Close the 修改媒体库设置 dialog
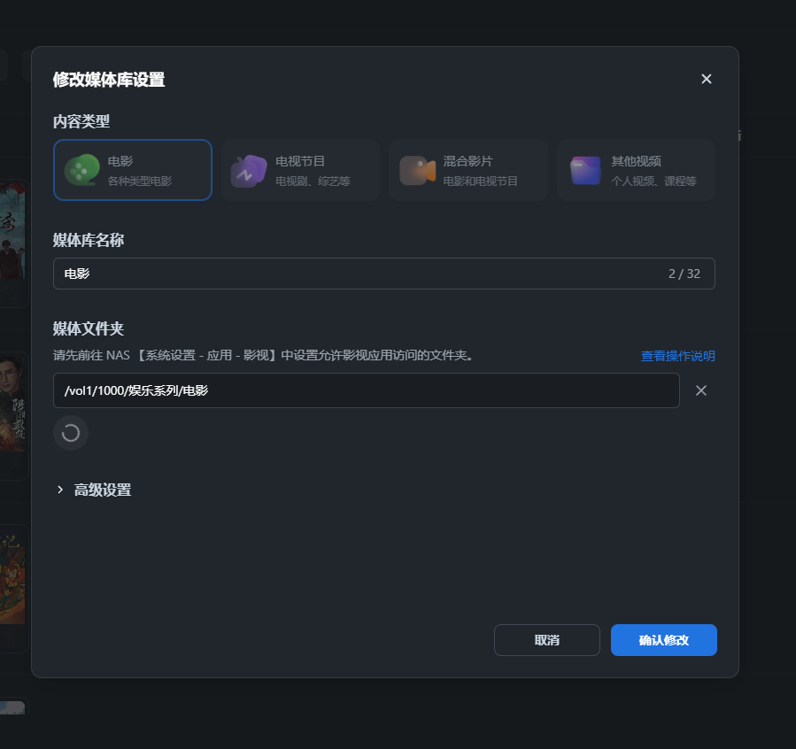796x749 pixels. (706, 79)
